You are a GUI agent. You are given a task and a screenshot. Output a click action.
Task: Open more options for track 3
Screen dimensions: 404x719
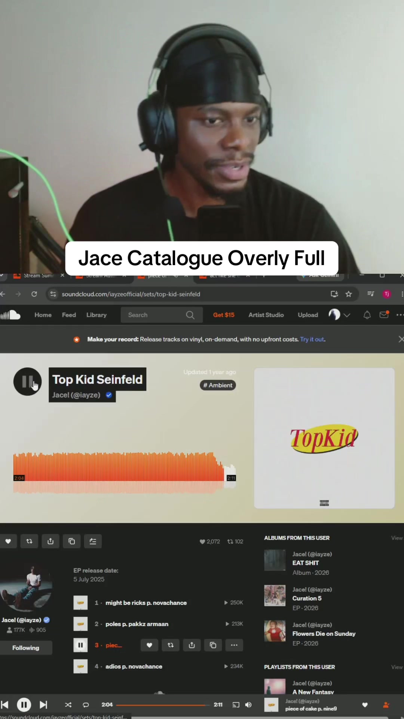[x=234, y=645]
